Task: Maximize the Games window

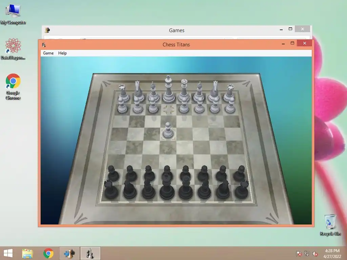Action: click(x=290, y=29)
